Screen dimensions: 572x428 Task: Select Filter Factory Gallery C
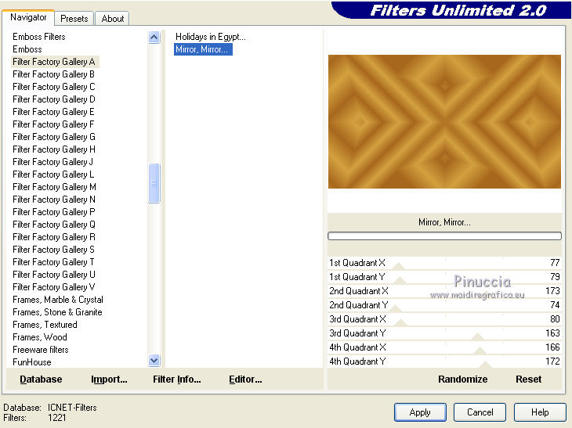click(x=53, y=87)
